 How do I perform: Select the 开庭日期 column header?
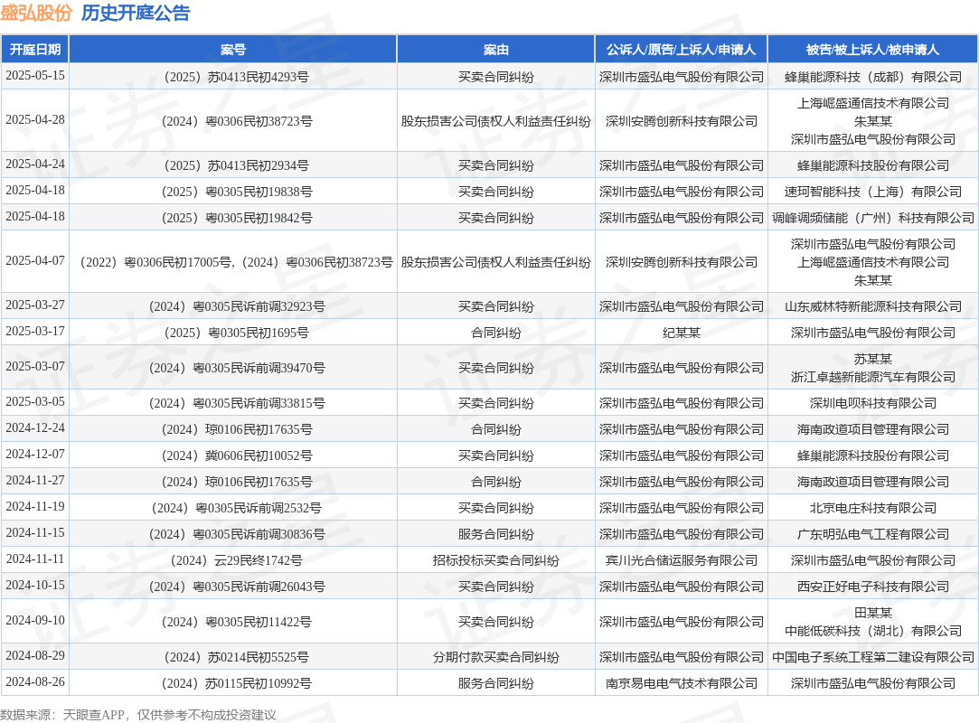coord(35,50)
